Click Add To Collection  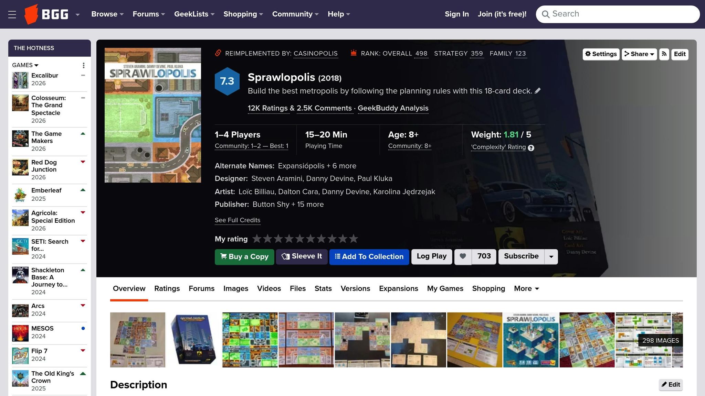click(x=369, y=257)
